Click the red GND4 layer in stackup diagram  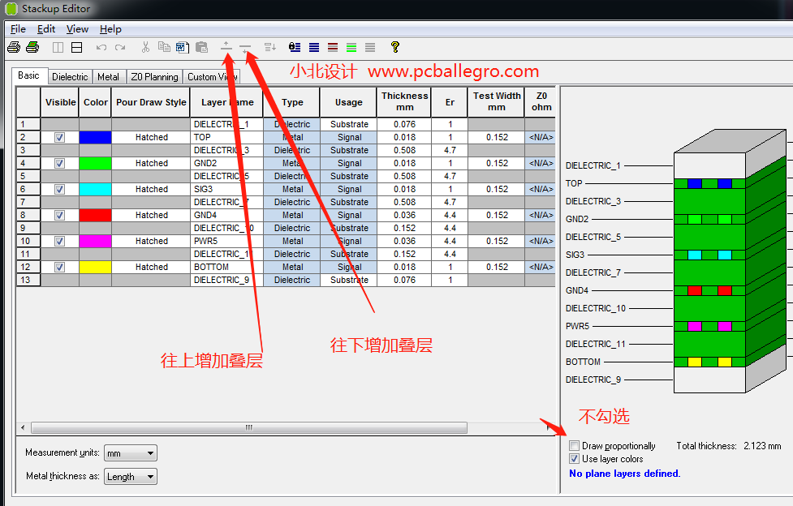[709, 290]
